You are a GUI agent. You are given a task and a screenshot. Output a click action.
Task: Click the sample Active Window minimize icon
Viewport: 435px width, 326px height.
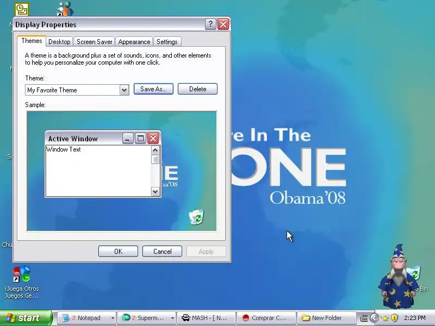point(128,139)
